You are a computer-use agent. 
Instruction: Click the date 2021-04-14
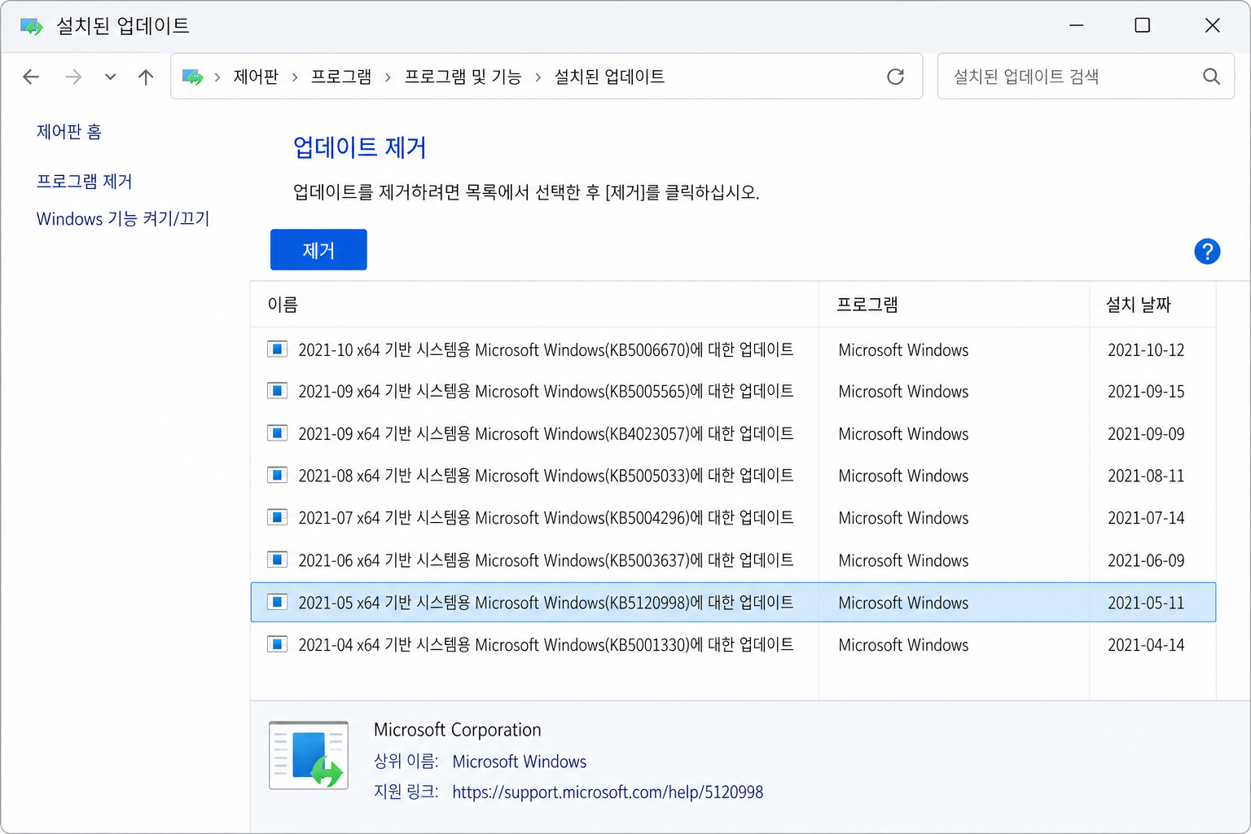coord(1146,644)
